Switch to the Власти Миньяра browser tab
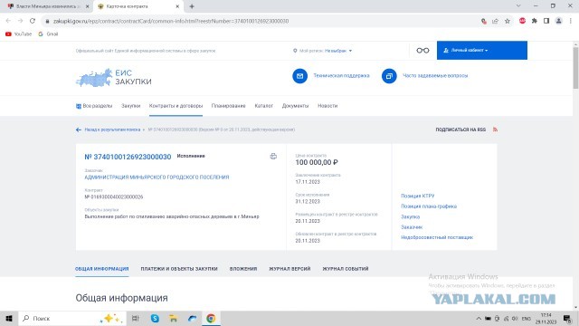579x326 pixels. [x=47, y=6]
